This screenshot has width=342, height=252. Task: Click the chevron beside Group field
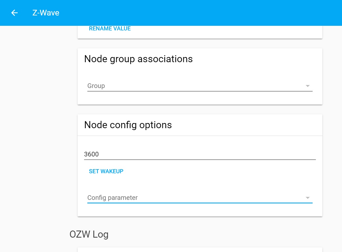click(307, 86)
